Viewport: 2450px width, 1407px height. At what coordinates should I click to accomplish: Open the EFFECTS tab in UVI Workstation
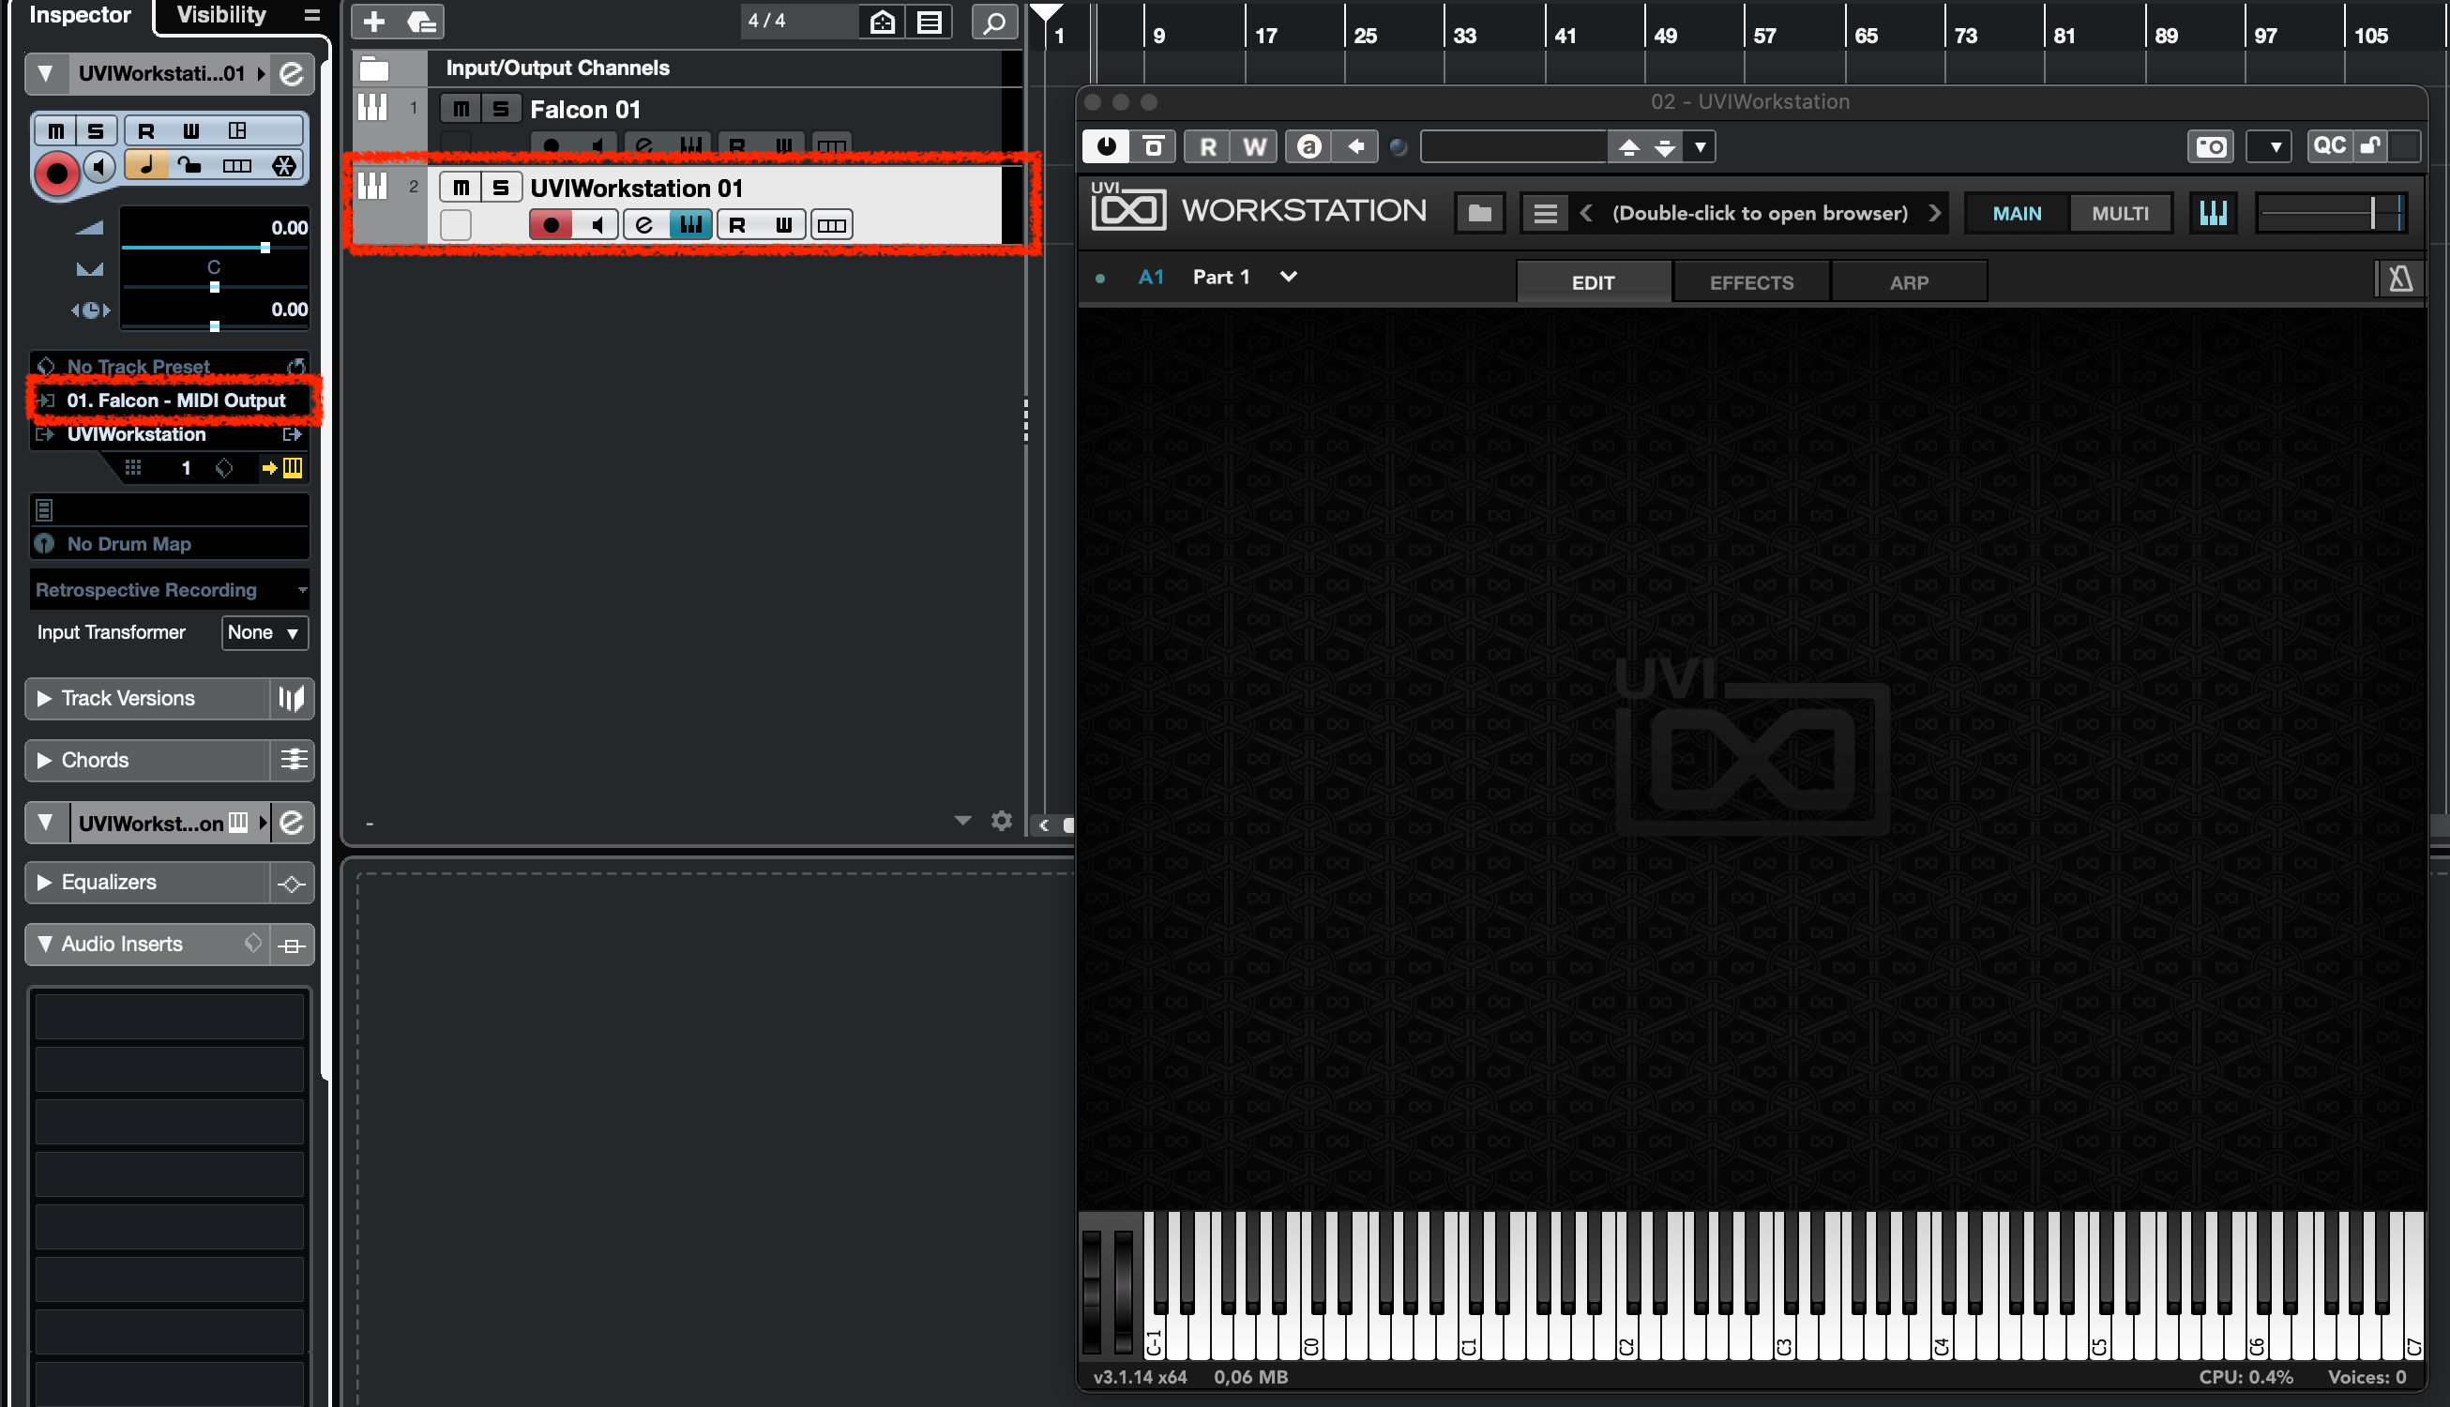tap(1749, 281)
